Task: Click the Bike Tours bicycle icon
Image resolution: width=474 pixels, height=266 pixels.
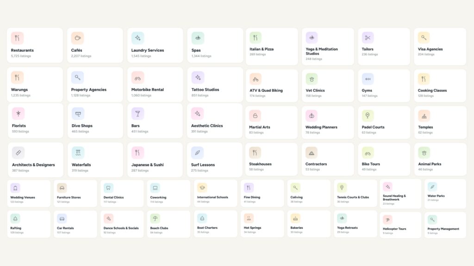Action: pyautogui.click(x=368, y=153)
